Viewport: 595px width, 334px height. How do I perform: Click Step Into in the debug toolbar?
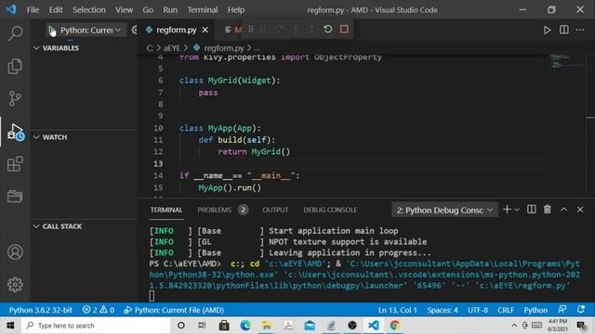(296, 29)
